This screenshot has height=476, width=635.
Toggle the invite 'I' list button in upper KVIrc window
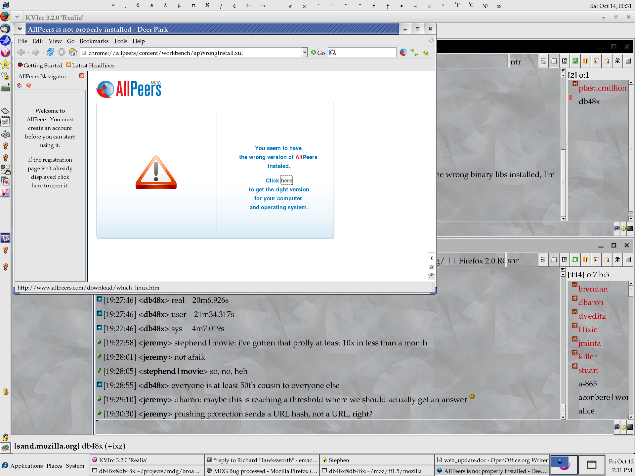(x=586, y=61)
